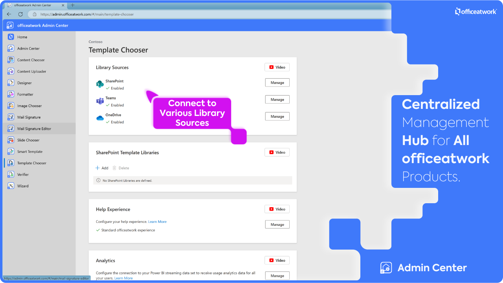Select the Mail Signature icon
This screenshot has height=283, width=503.
point(11,117)
